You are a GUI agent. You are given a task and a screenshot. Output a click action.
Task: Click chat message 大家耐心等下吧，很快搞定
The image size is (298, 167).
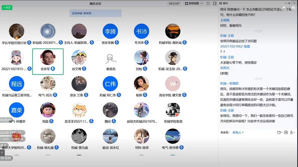pos(238,62)
